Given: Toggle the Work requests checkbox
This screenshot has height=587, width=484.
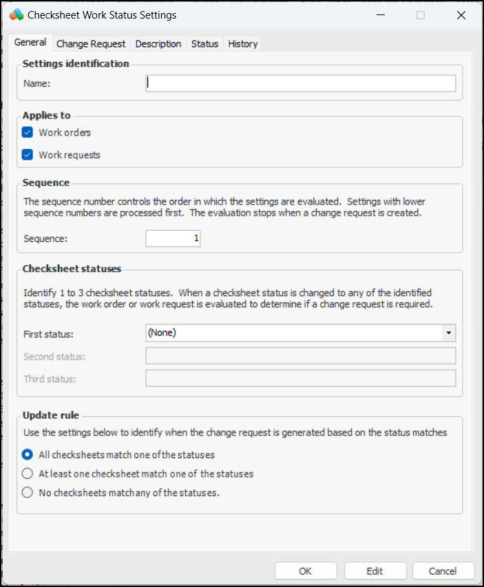Looking at the screenshot, I should pos(28,155).
